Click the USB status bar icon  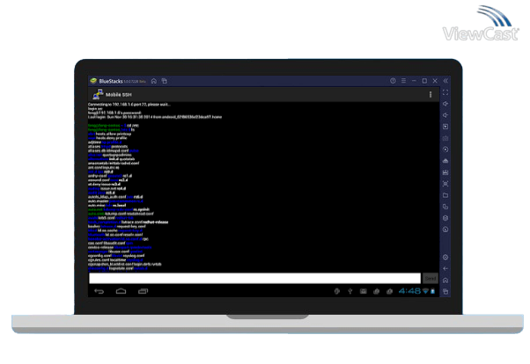[x=350, y=291]
